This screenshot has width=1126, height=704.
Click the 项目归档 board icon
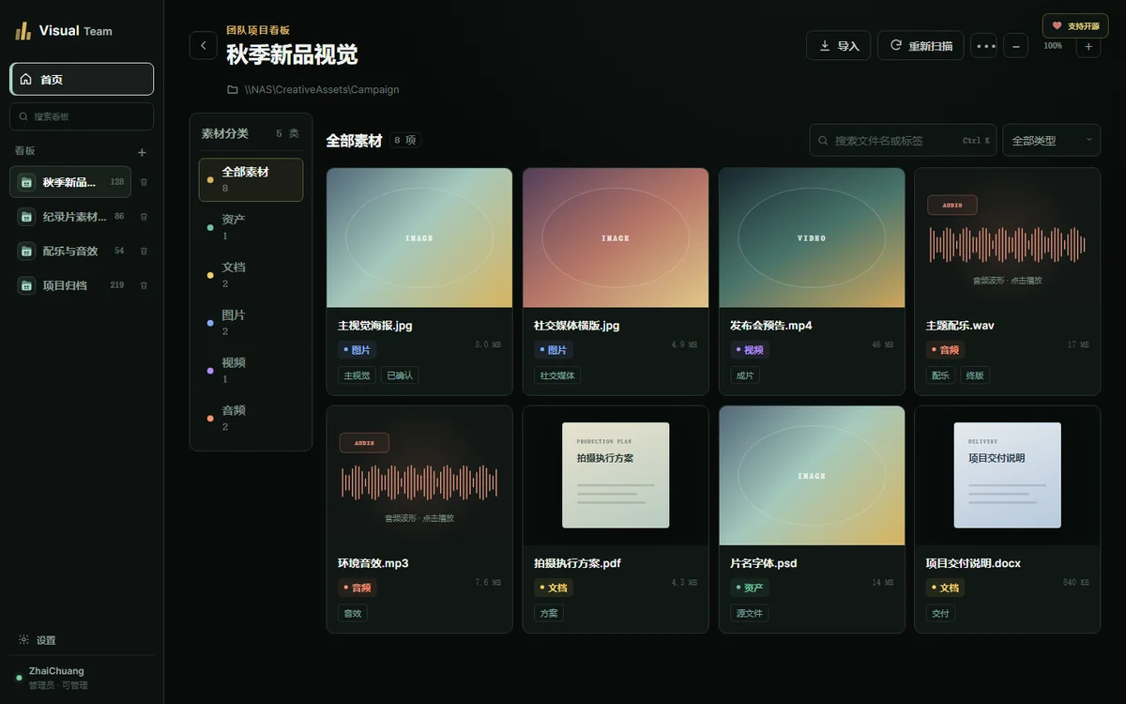click(x=26, y=285)
